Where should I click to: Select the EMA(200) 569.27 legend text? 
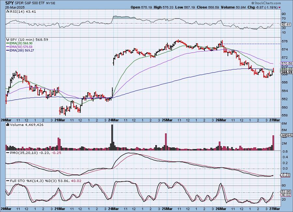(22, 50)
